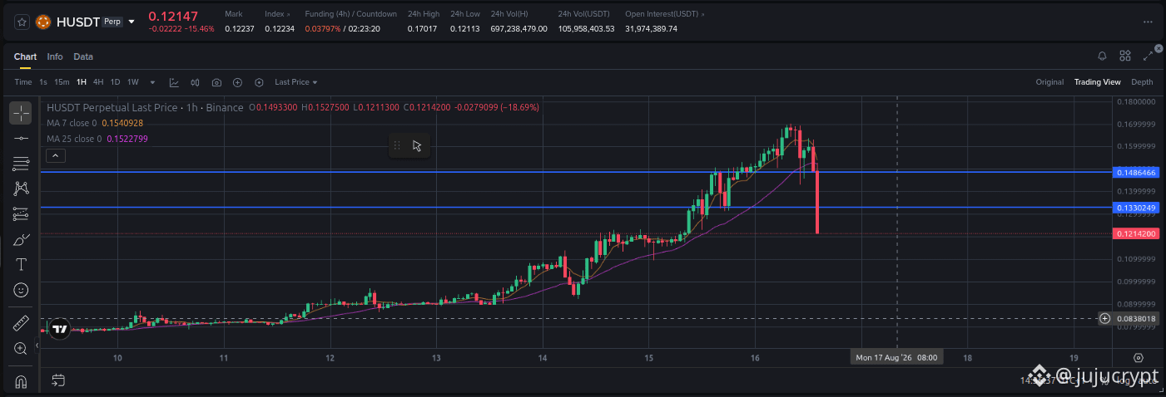The image size is (1166, 397).
Task: Switch to the Data tab
Action: point(83,56)
